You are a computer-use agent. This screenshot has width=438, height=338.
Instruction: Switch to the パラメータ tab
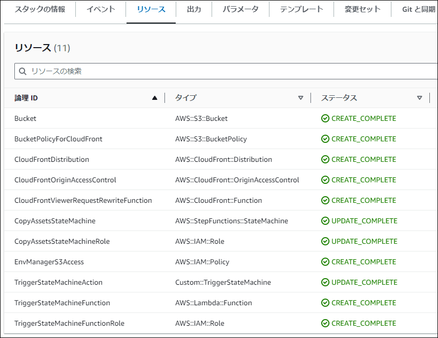240,9
